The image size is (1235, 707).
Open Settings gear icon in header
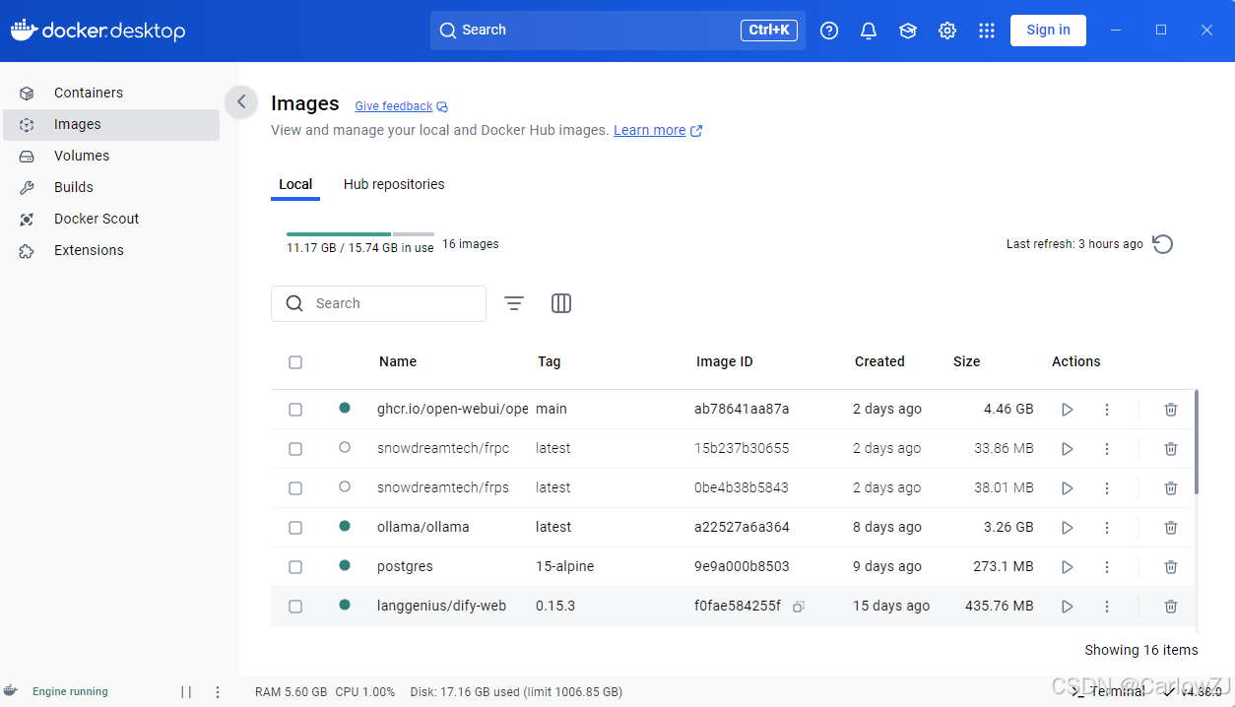(947, 31)
